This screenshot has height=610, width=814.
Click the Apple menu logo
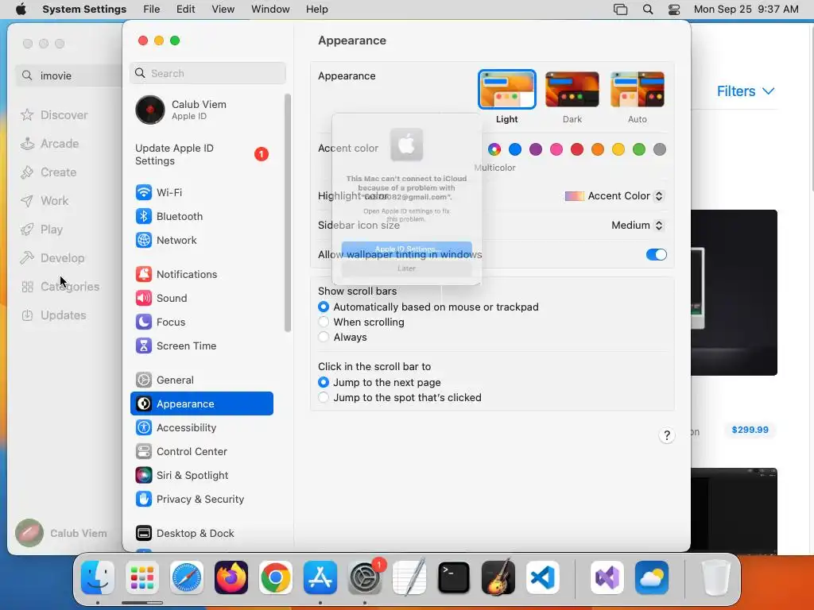(21, 10)
